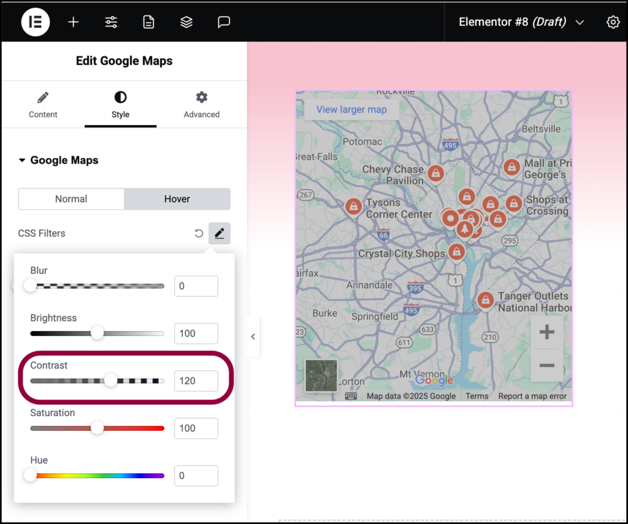
Task: Open the Elementor logo menu
Action: click(x=35, y=21)
